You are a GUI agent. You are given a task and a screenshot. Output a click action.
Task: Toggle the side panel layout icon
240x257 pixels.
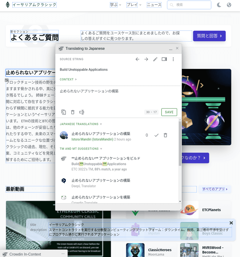pyautogui.click(x=164, y=59)
